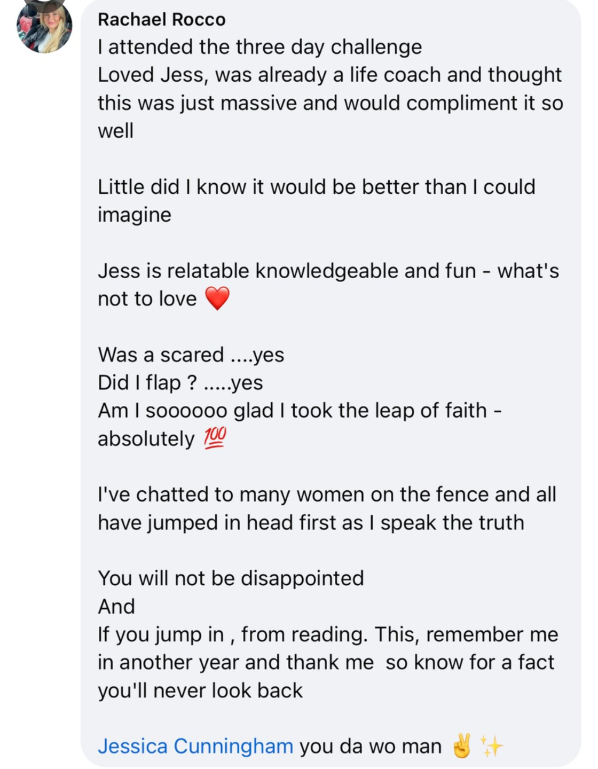This screenshot has height=769, width=598.
Task: Click the "You will not be disappointed" line
Action: pyautogui.click(x=231, y=578)
